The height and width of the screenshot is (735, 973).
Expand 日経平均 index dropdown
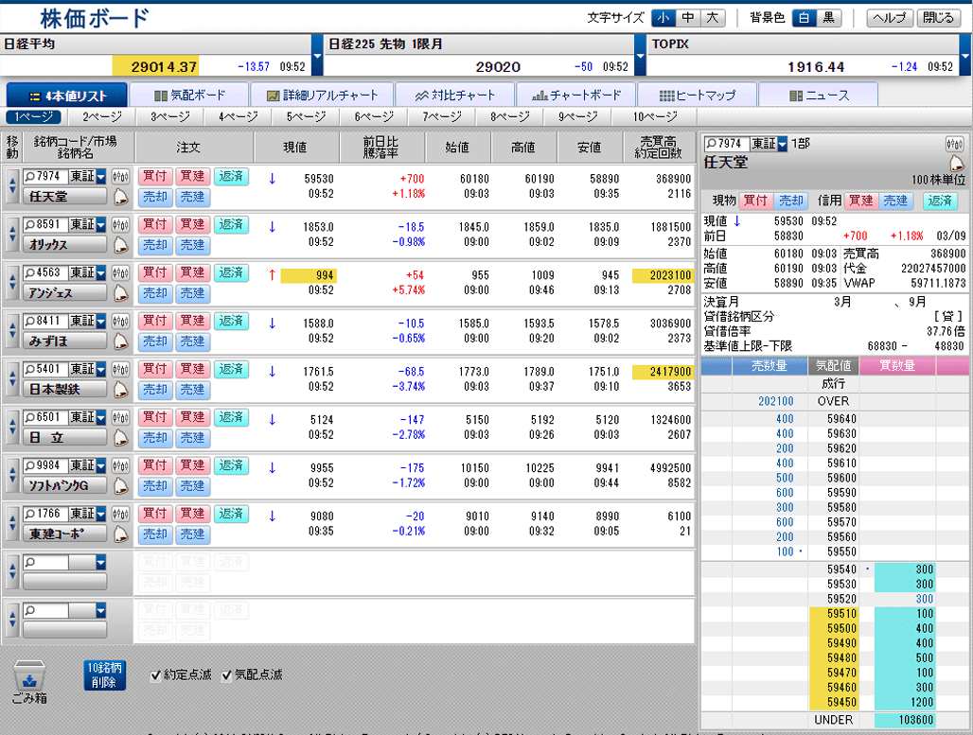317,55
